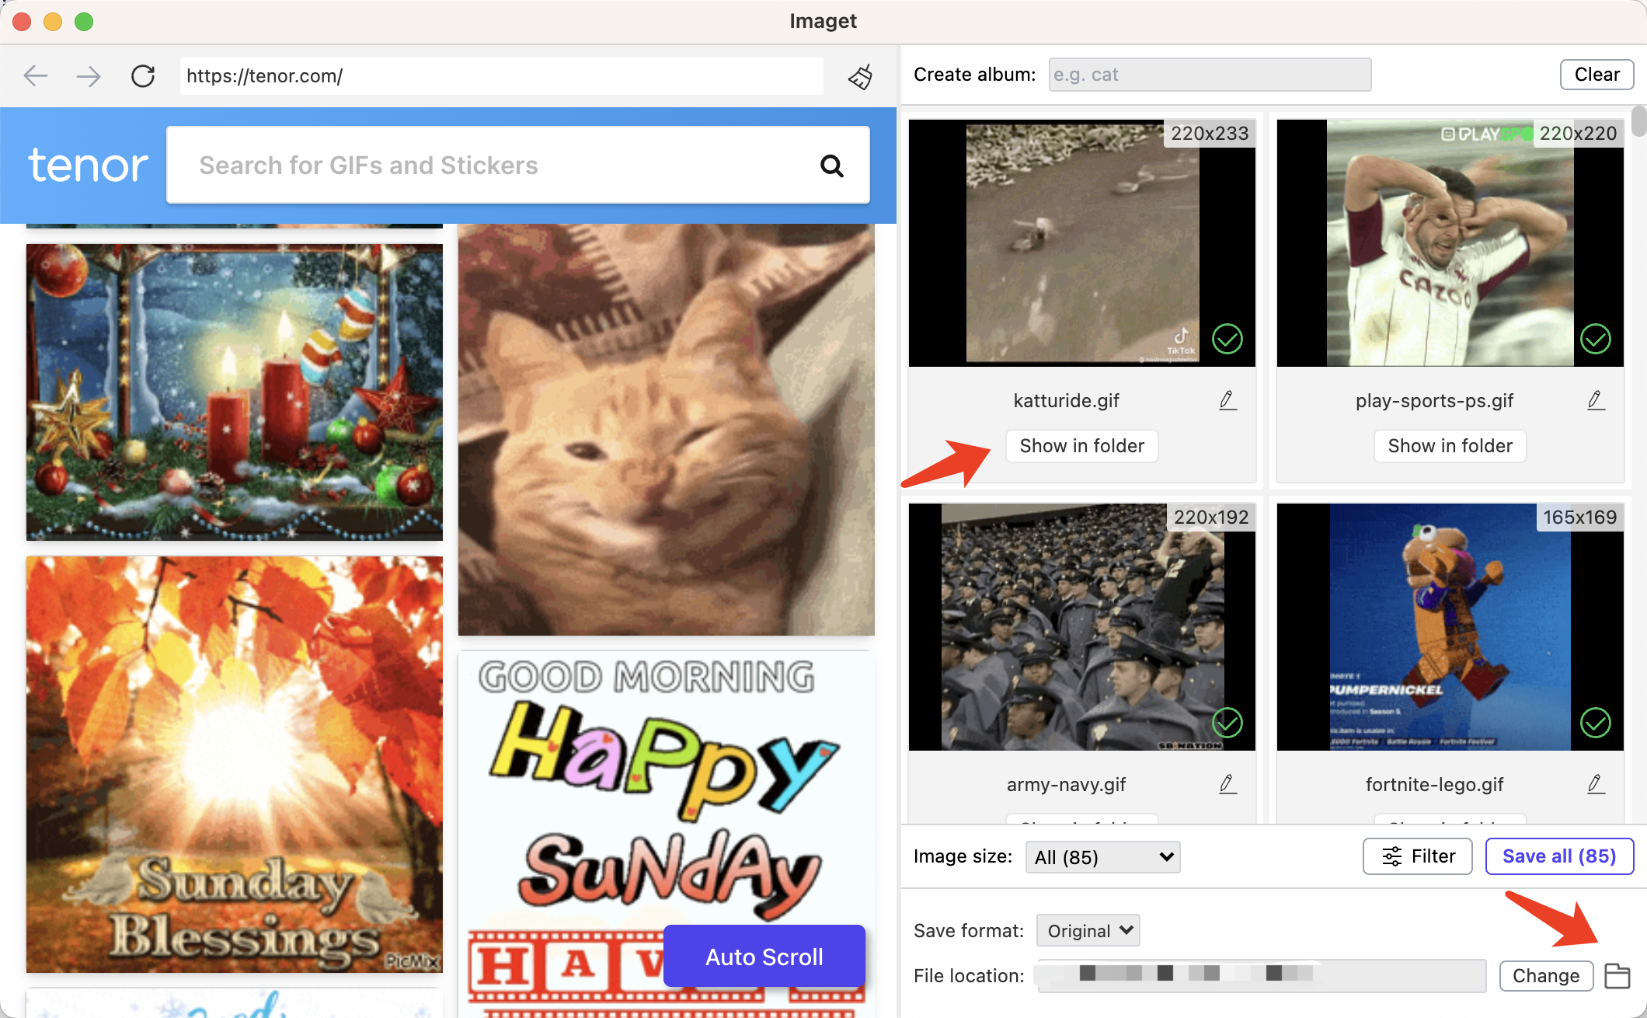Toggle the green checkmark on fortnite-lego.gif
This screenshot has width=1647, height=1018.
(x=1597, y=723)
